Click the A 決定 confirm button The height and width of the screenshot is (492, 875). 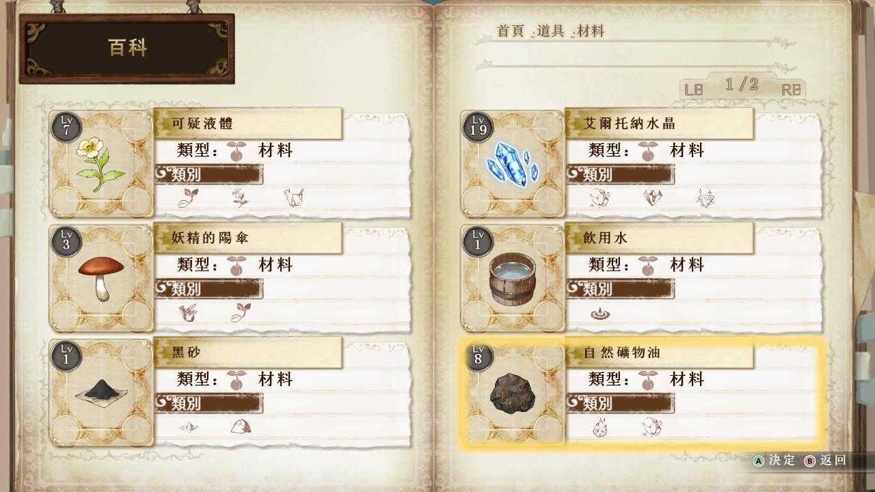point(775,461)
